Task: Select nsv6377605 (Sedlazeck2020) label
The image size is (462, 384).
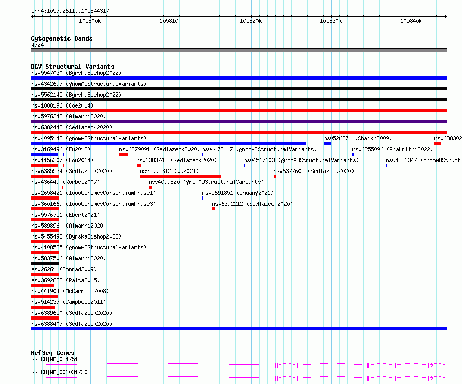Action: click(x=314, y=171)
